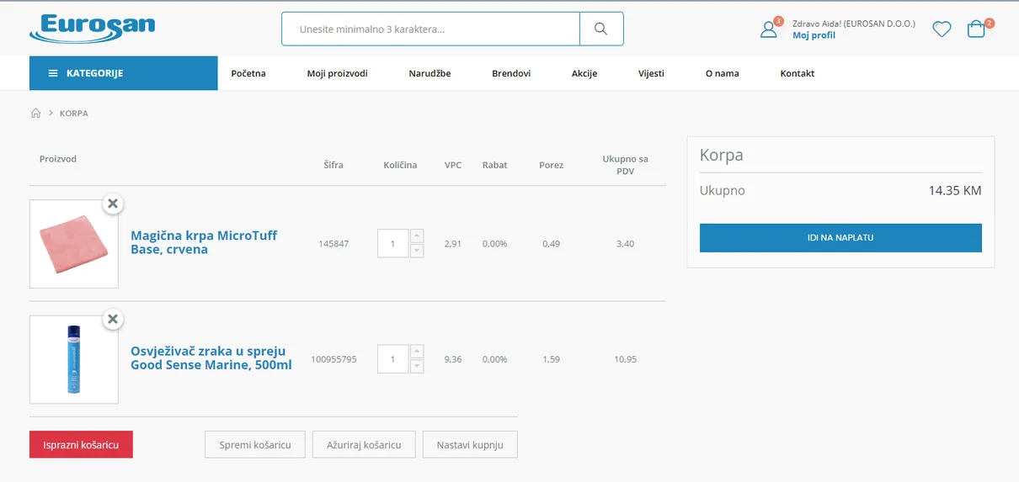Click the home breadcrumb icon

pos(35,113)
